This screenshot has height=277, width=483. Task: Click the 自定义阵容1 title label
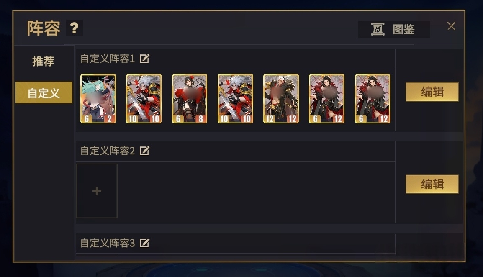tap(108, 59)
